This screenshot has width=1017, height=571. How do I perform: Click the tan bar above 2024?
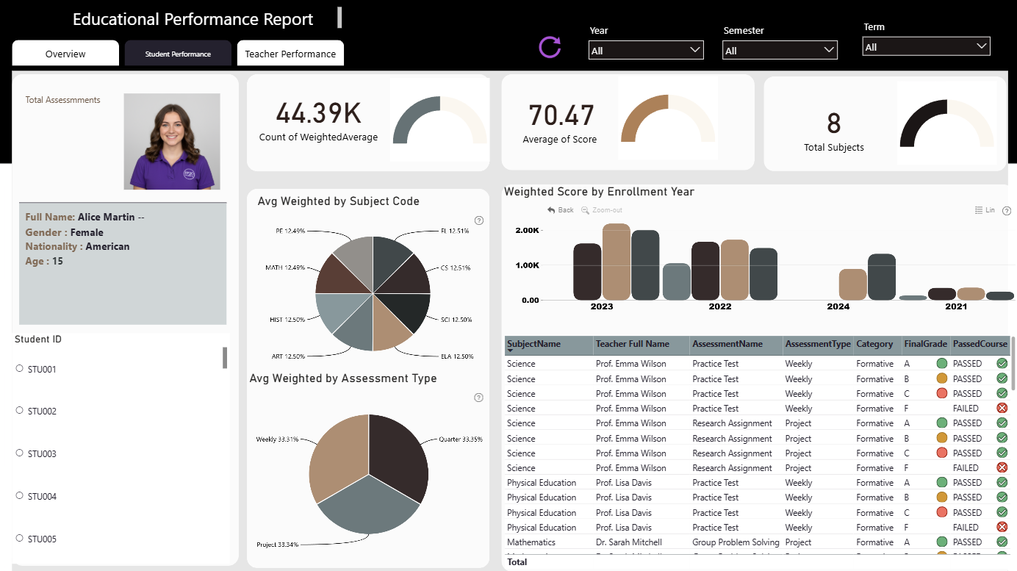[x=853, y=284]
